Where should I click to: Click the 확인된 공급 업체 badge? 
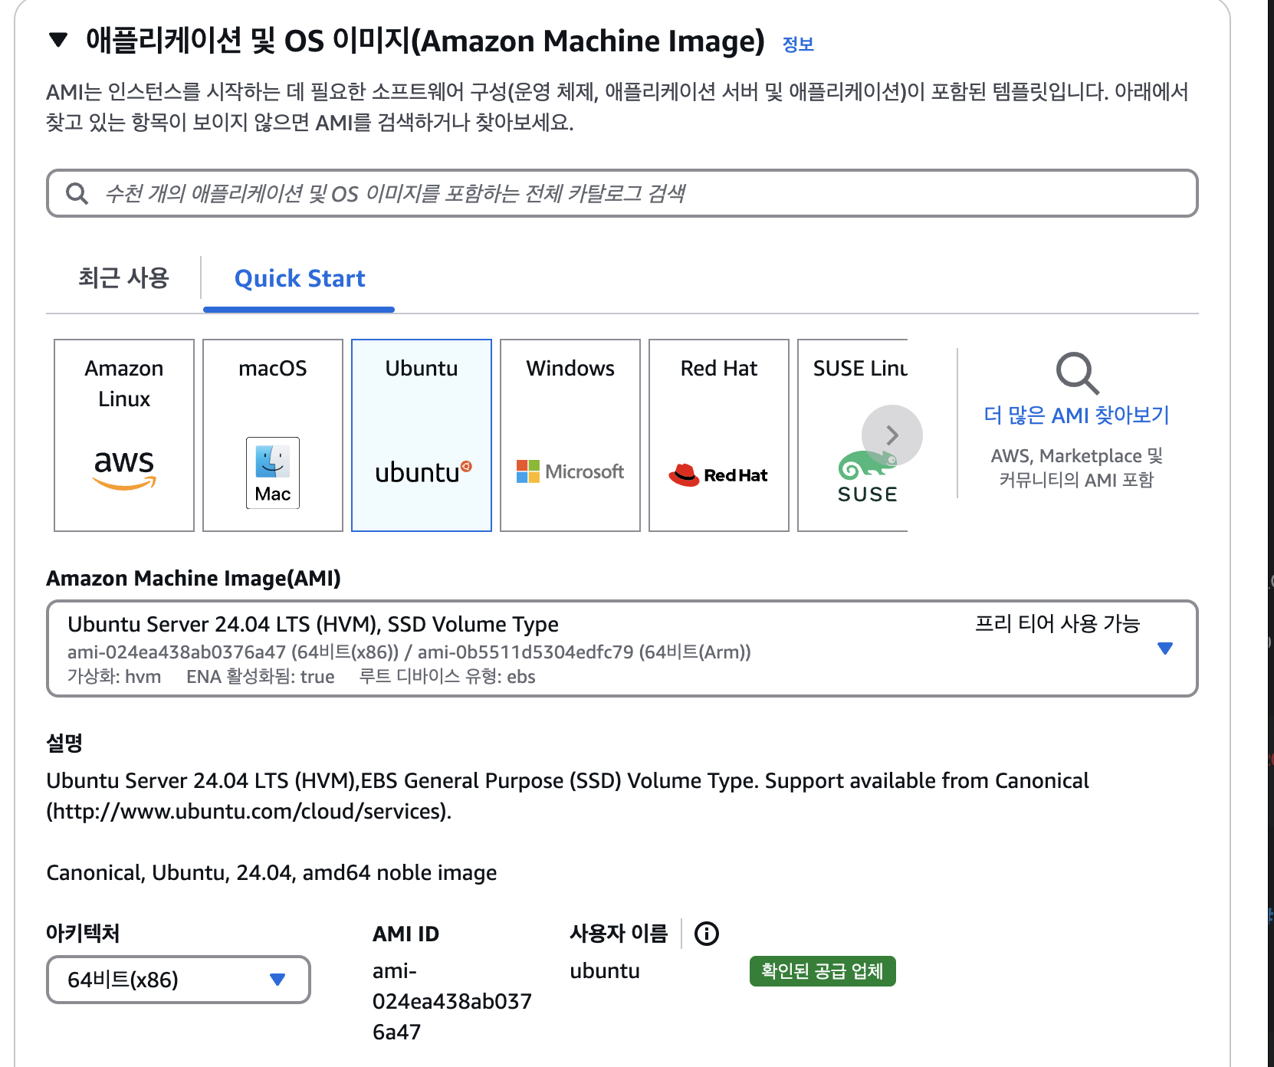(823, 971)
